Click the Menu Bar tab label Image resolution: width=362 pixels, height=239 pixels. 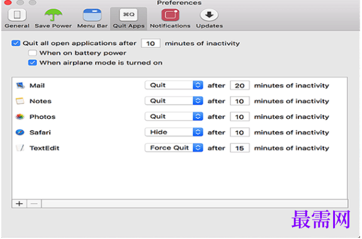93,26
